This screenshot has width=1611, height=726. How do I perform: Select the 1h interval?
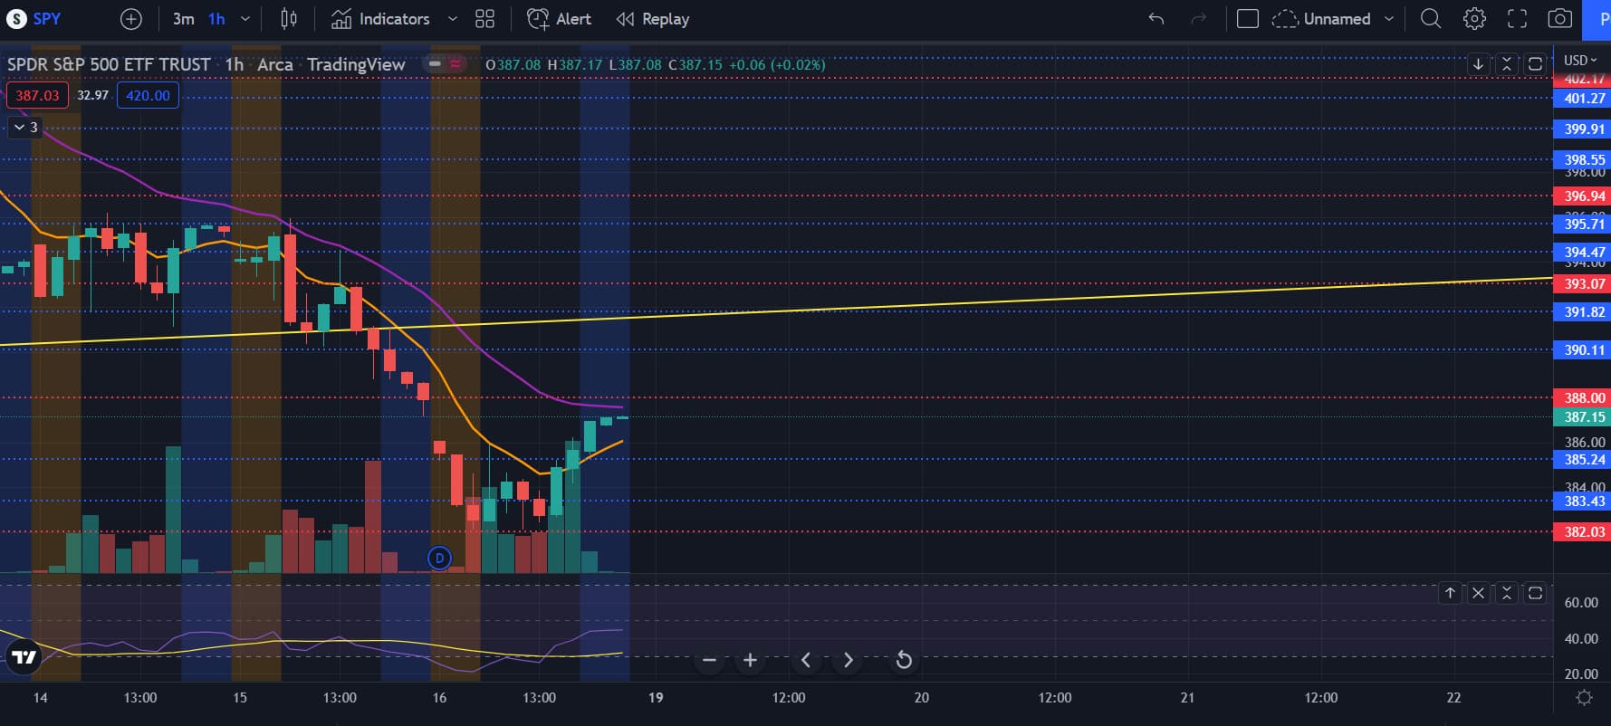tap(216, 19)
